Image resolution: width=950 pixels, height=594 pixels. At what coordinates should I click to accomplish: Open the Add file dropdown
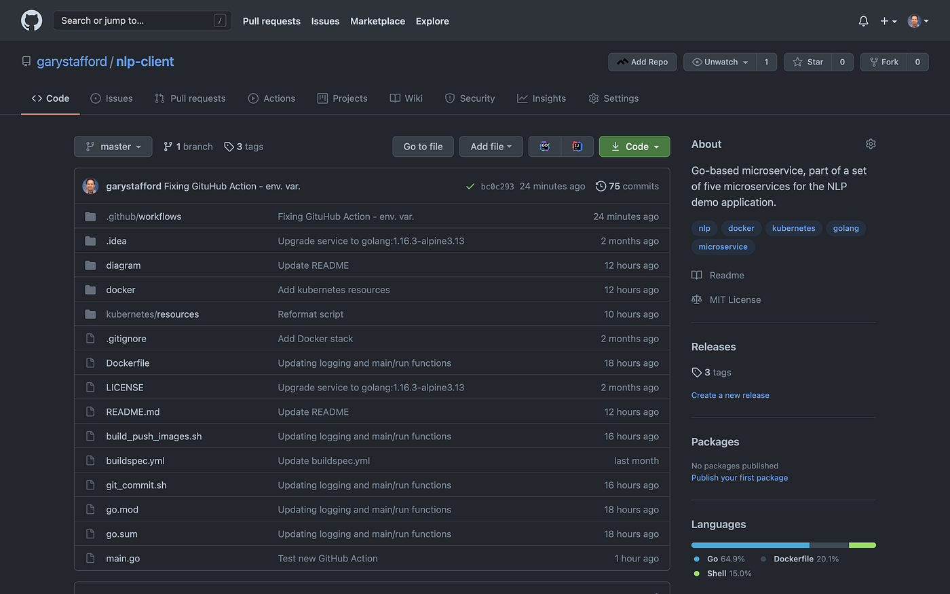[491, 147]
